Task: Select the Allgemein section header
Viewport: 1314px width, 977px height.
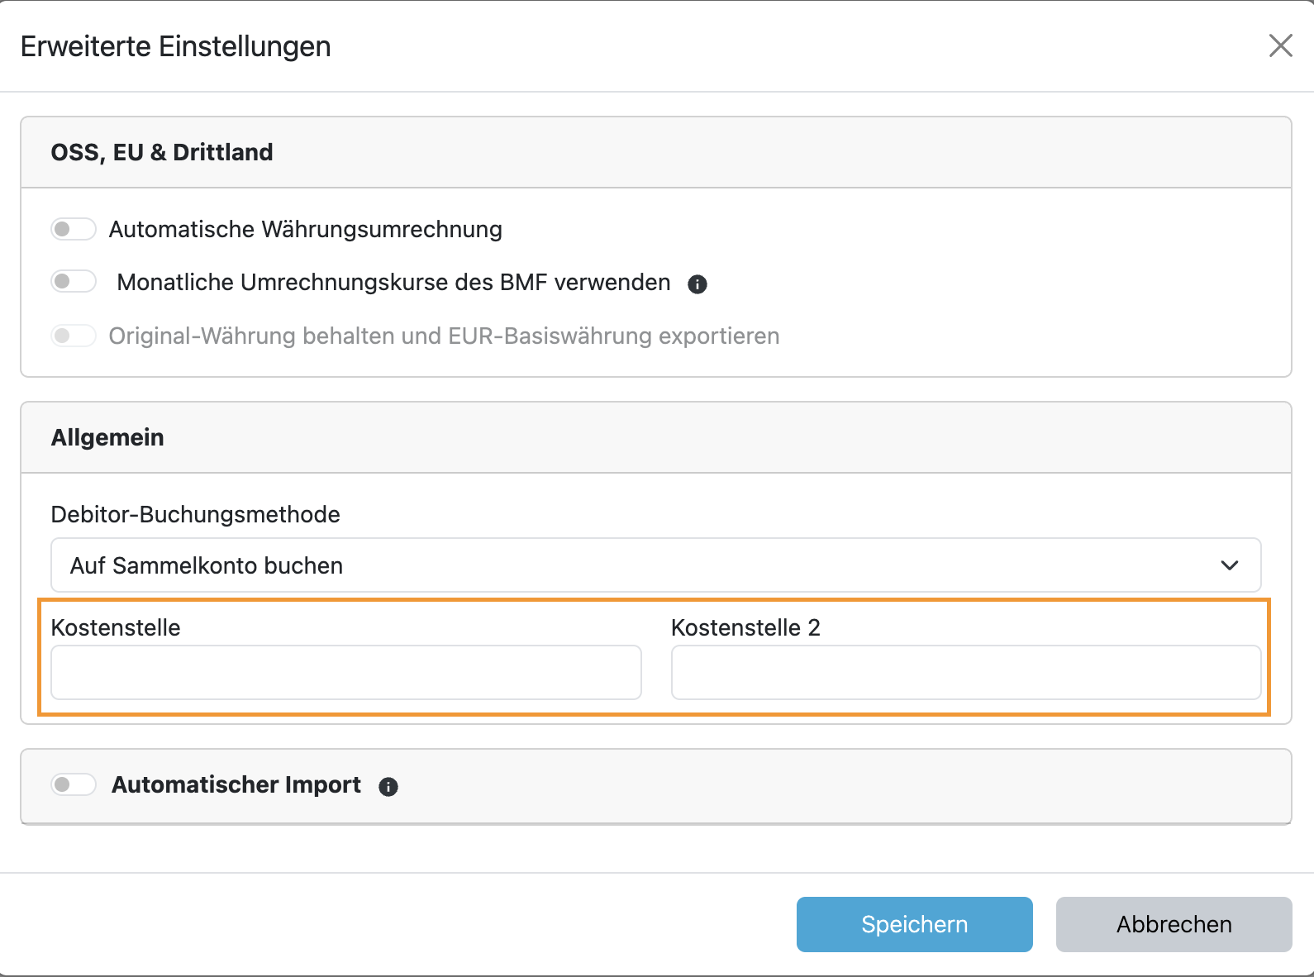Action: tap(107, 437)
